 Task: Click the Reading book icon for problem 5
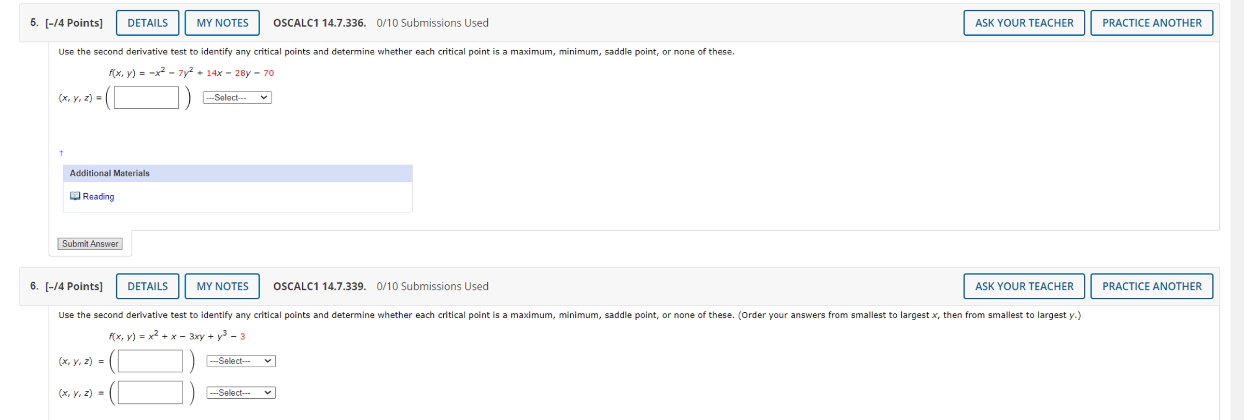[x=75, y=196]
